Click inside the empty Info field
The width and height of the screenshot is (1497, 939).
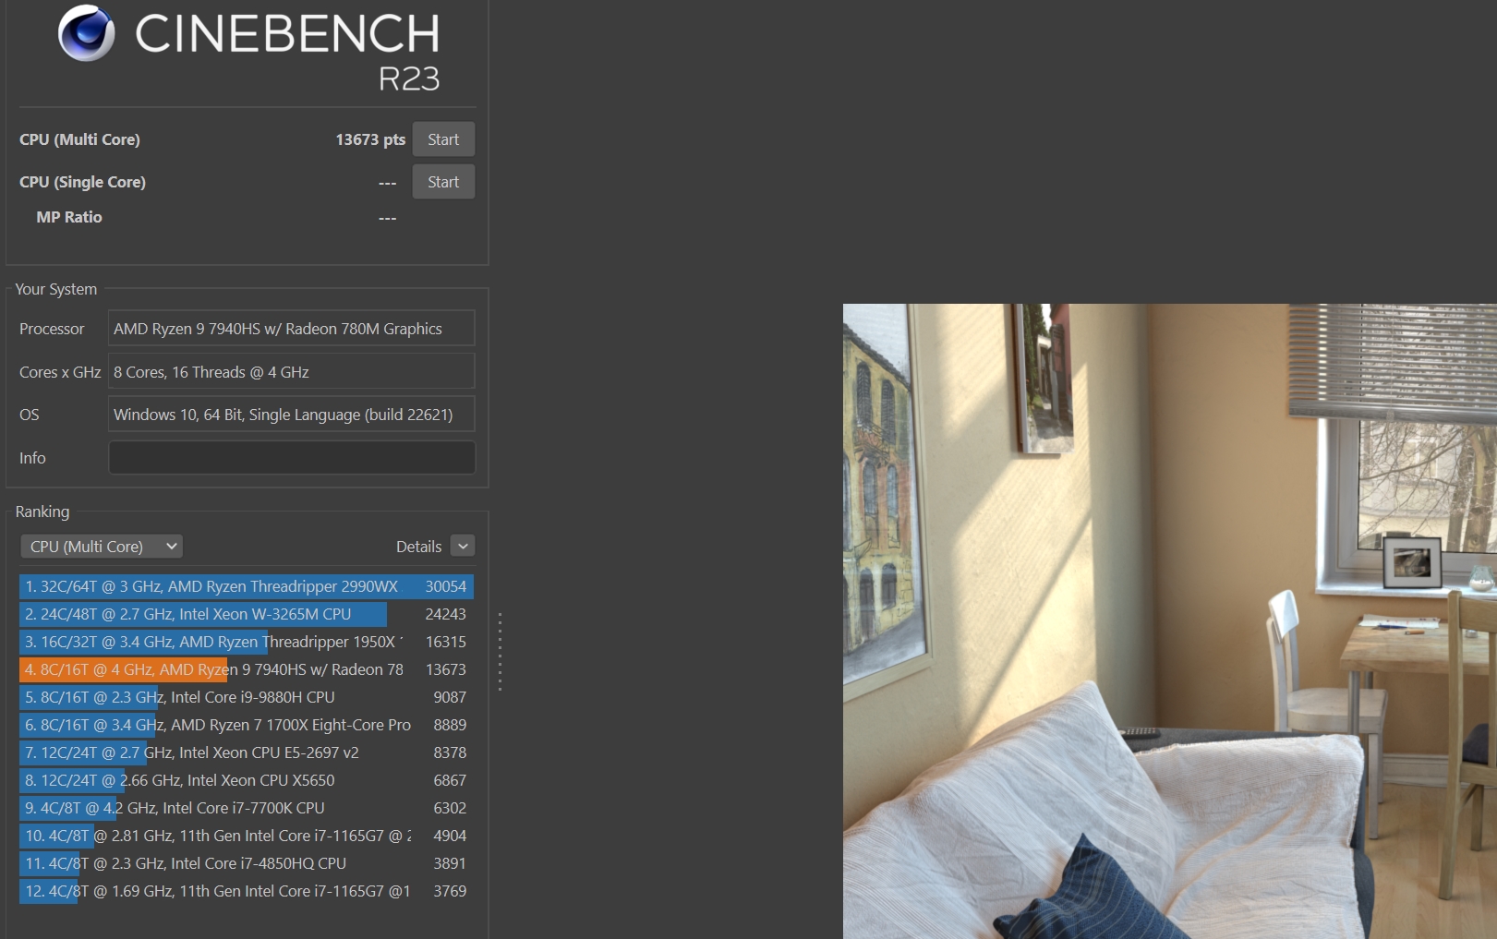click(292, 458)
